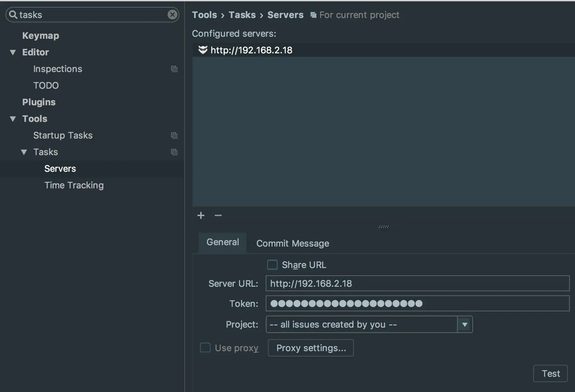The height and width of the screenshot is (392, 575).
Task: Collapse the Tasks subtree arrow
Action: (x=24, y=152)
